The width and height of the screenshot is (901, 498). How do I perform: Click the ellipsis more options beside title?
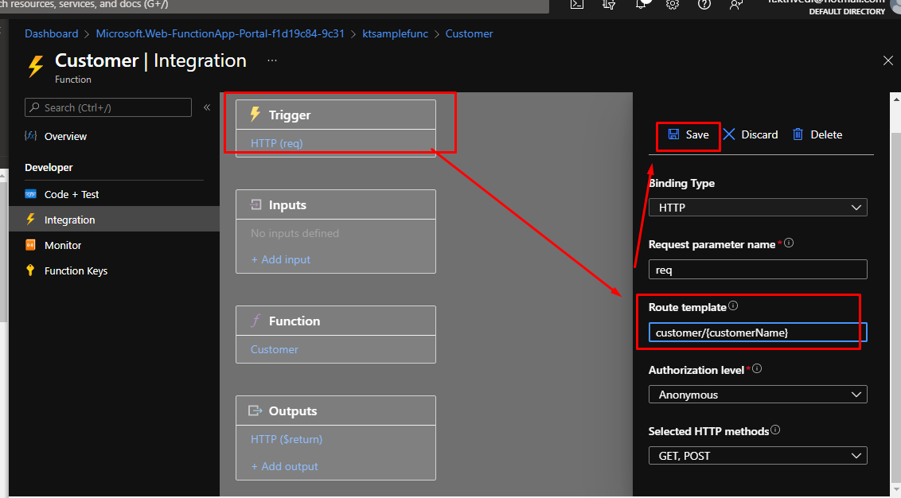(x=272, y=60)
